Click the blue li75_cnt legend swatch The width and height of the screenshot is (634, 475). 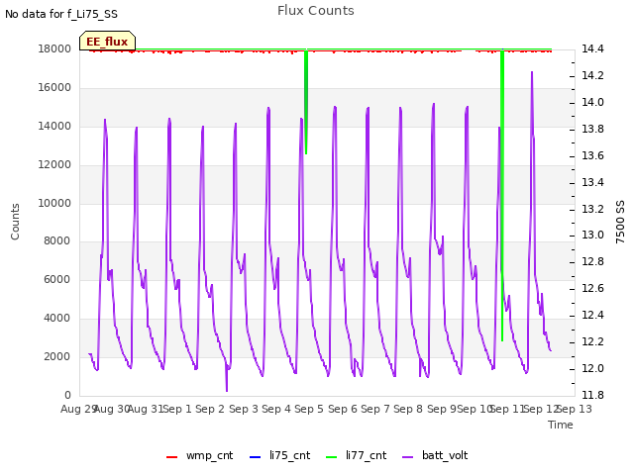tap(256, 457)
